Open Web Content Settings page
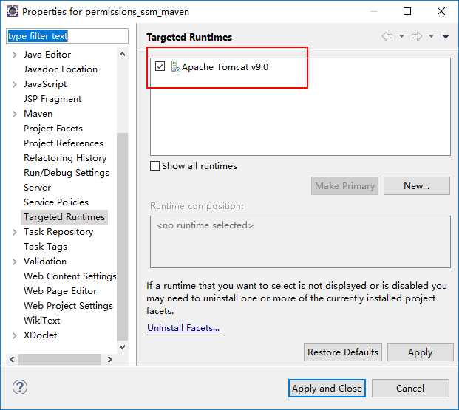459x410 pixels. point(70,276)
